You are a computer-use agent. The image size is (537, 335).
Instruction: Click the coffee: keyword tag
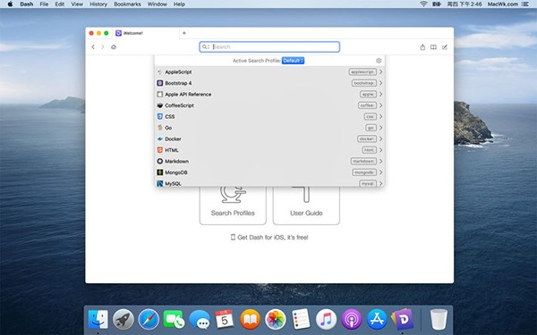click(x=367, y=105)
